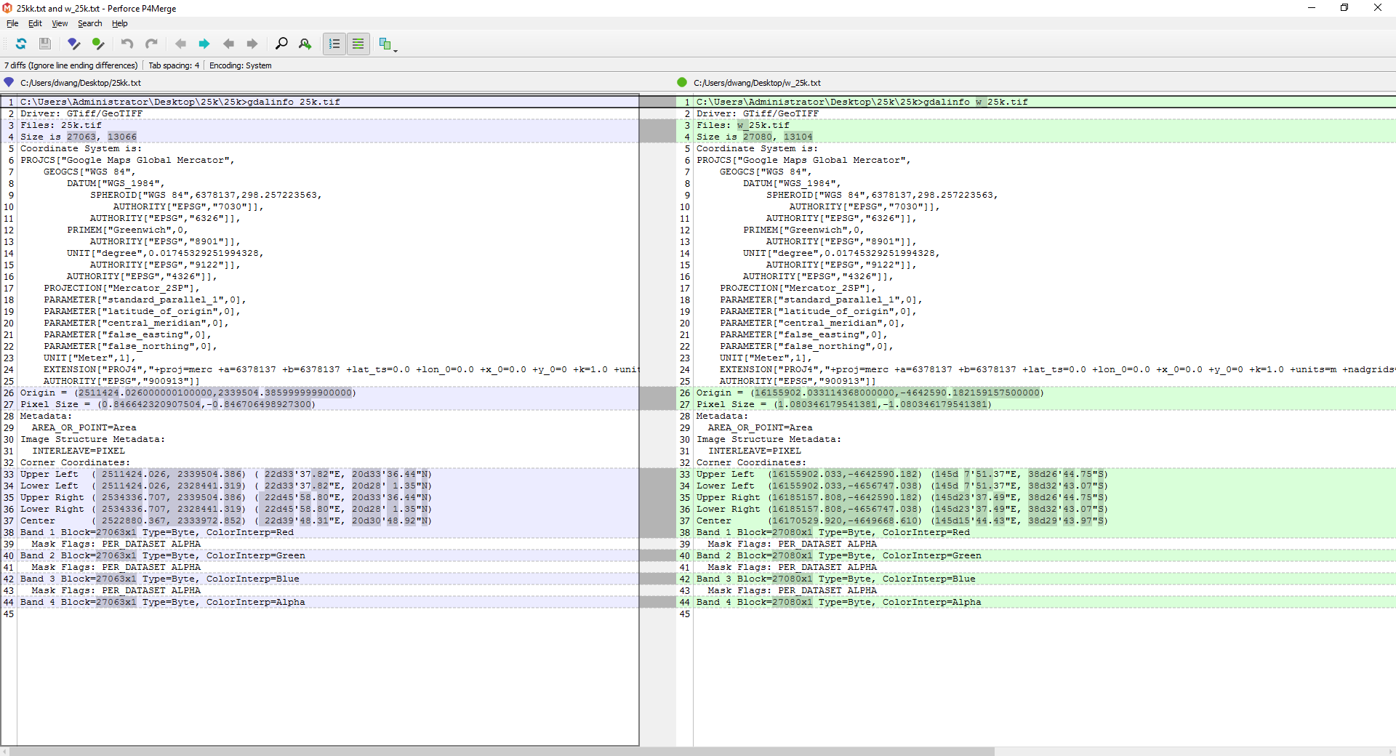Open the File menu

click(x=12, y=23)
